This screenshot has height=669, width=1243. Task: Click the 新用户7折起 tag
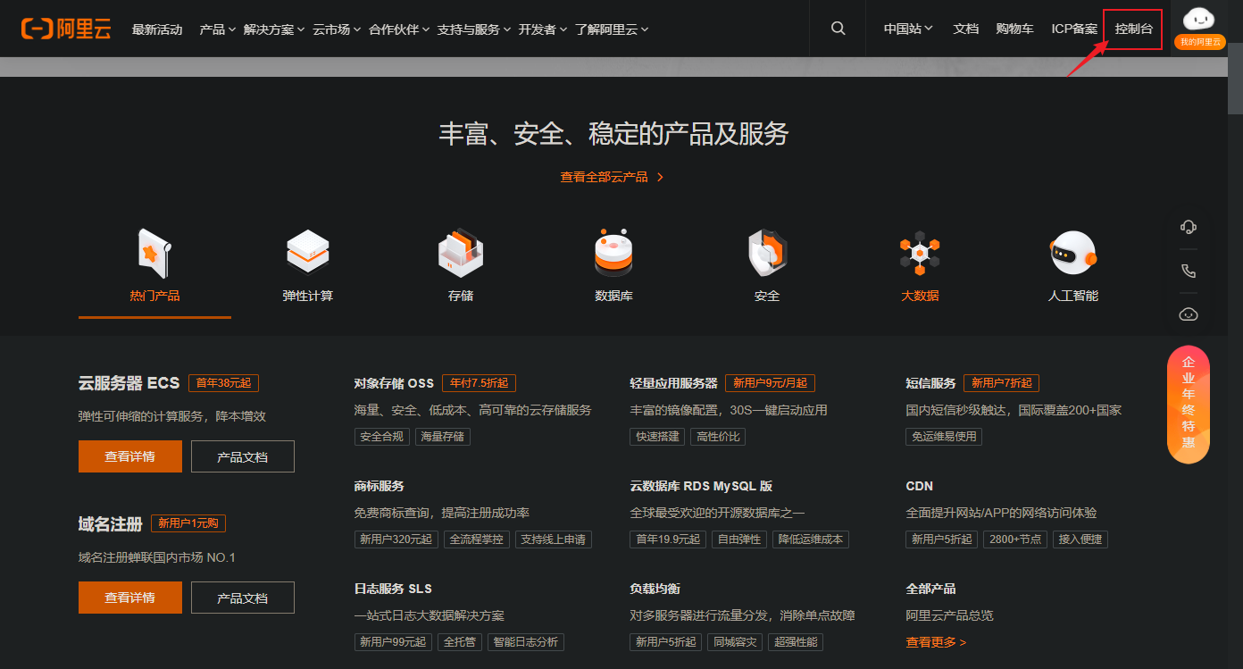pyautogui.click(x=1001, y=383)
